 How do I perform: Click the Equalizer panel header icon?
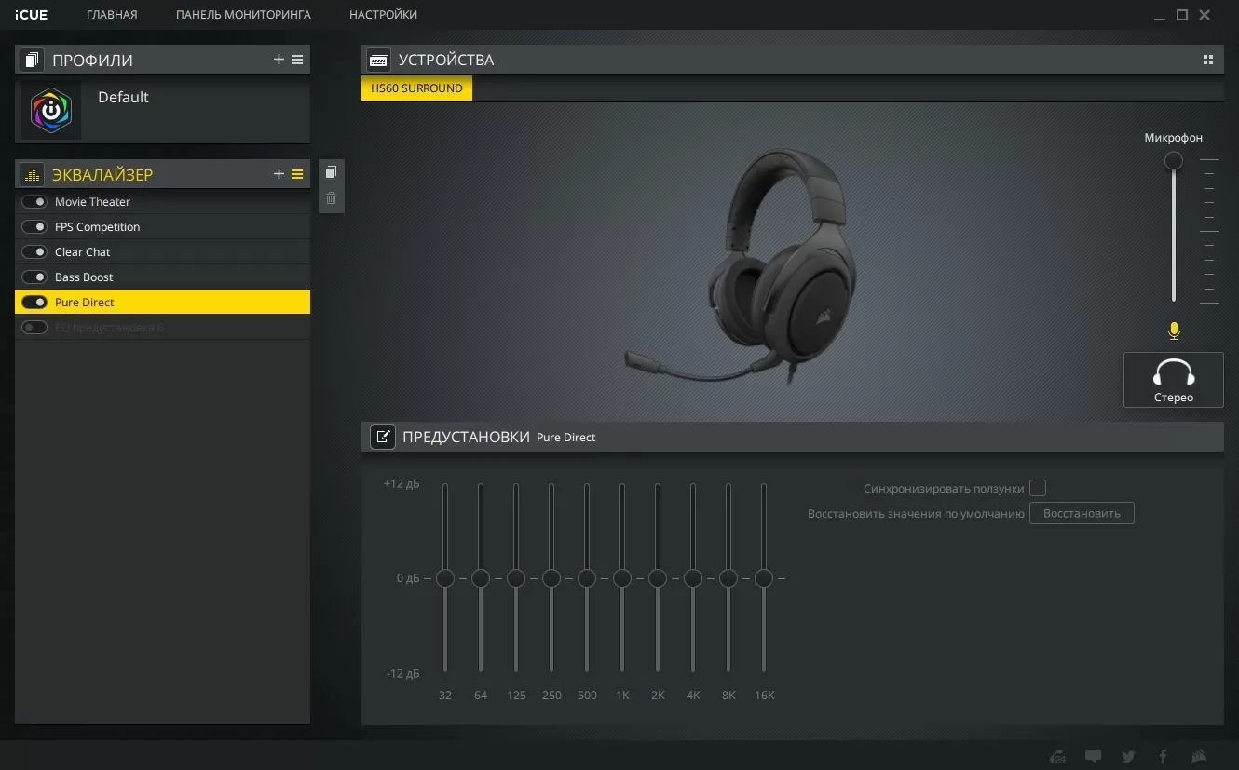(x=33, y=174)
